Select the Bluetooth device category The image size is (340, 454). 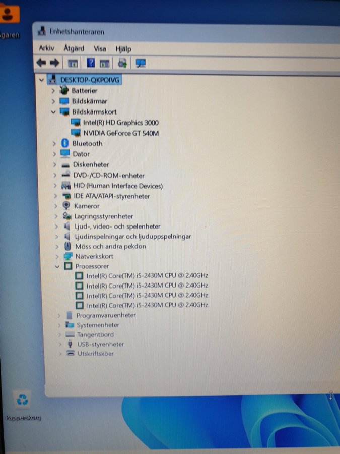pos(87,143)
